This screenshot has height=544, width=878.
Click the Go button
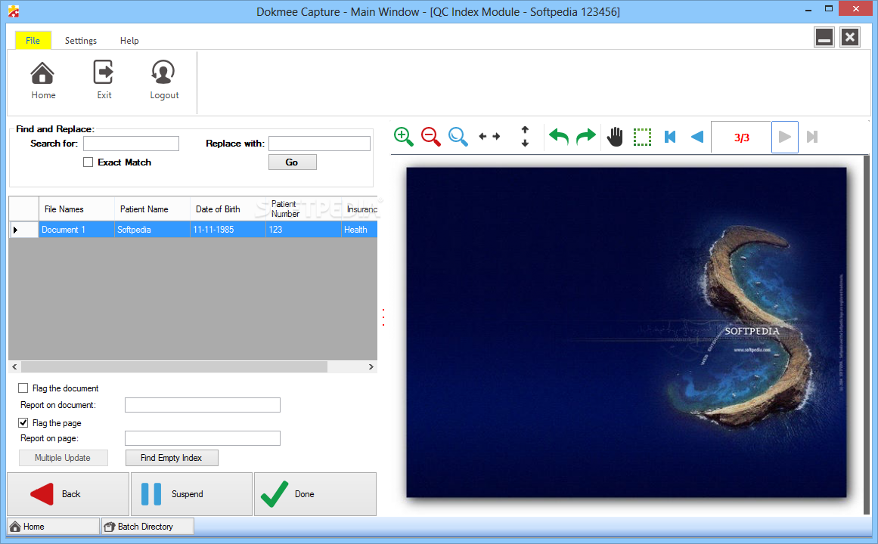pyautogui.click(x=293, y=162)
